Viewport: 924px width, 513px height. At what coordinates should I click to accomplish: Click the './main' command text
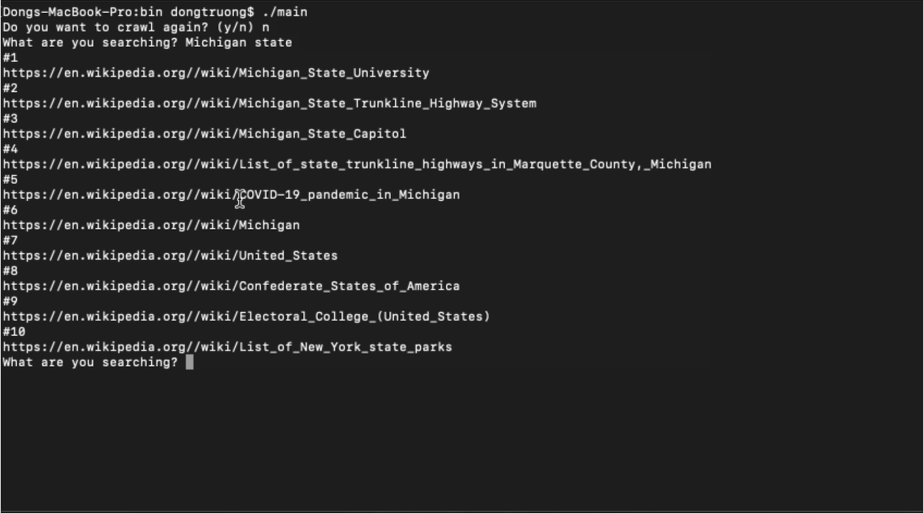tap(285, 12)
